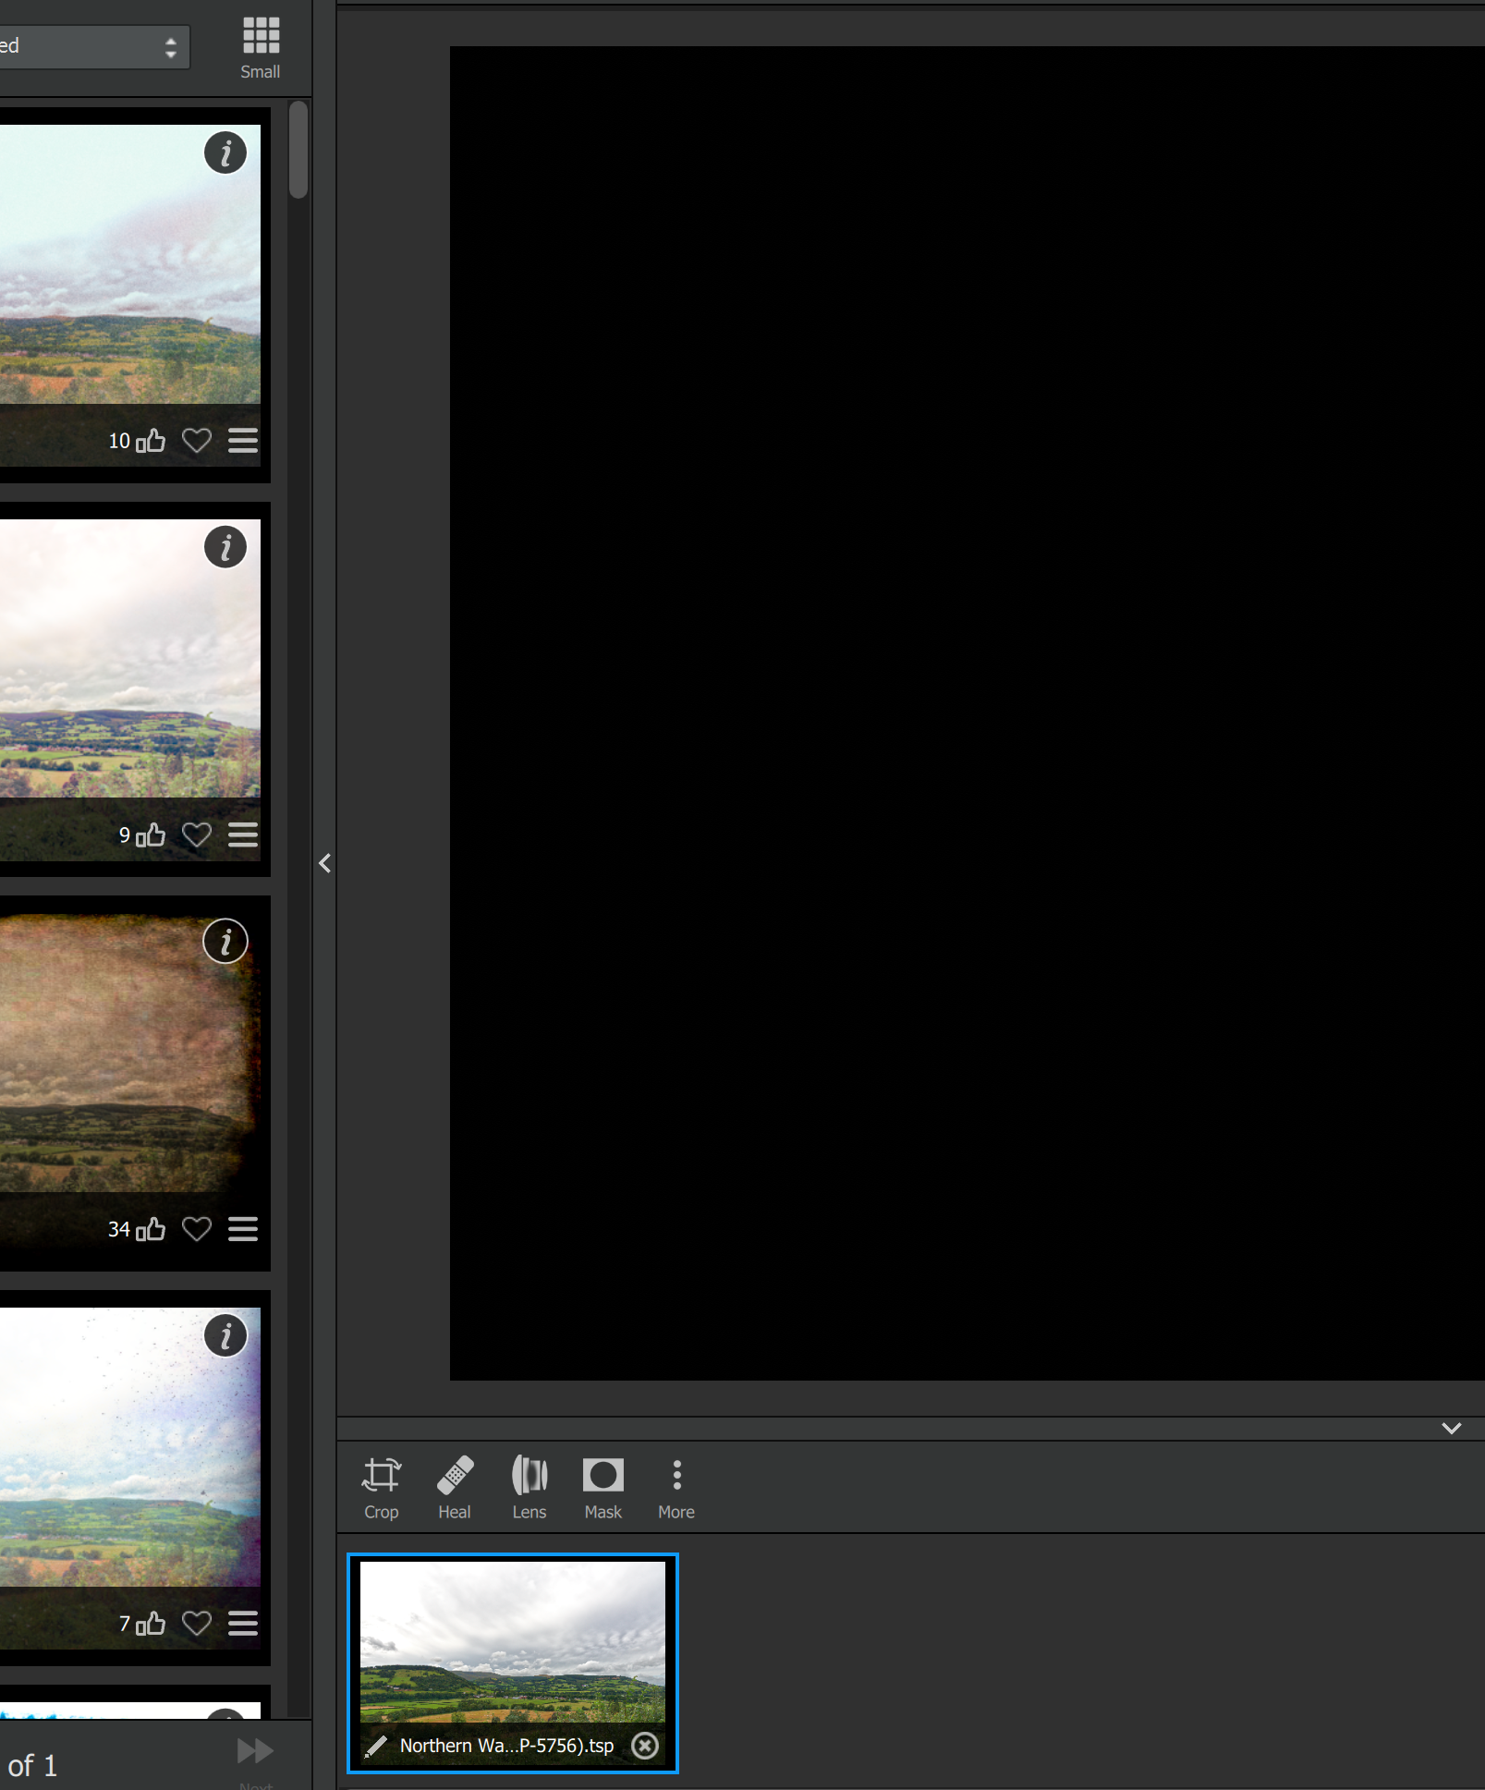Expand the panel using the down chevron
This screenshot has height=1790, width=1485.
[1451, 1428]
